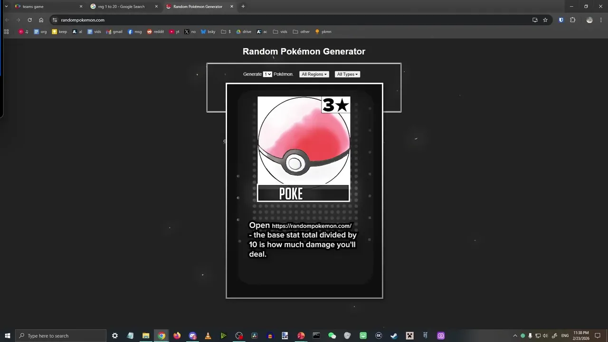Open the bsky bookmark
The height and width of the screenshot is (342, 608).
coord(208,32)
